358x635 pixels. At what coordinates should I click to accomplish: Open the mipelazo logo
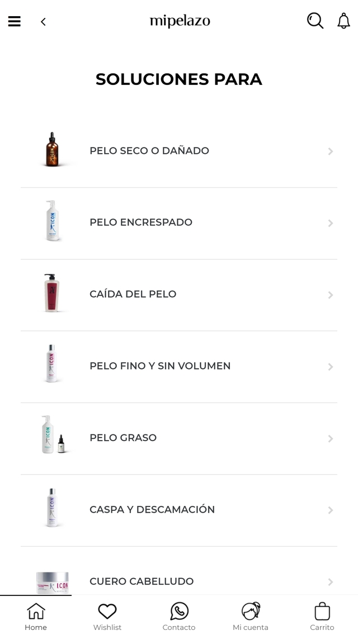click(179, 21)
